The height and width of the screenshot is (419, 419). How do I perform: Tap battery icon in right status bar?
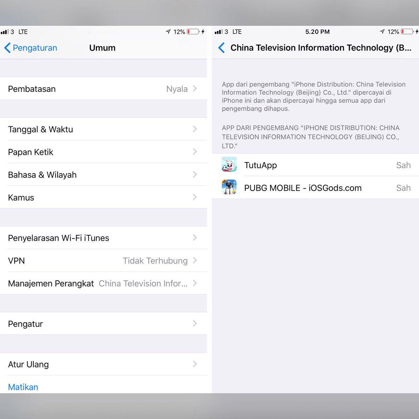click(x=407, y=32)
